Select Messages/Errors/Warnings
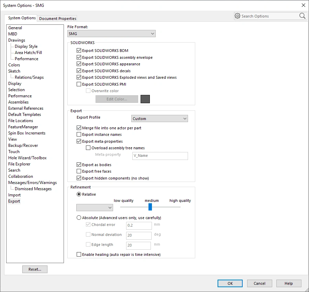 coord(33,183)
